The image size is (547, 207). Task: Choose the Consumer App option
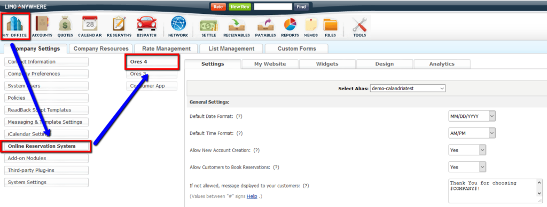152,86
